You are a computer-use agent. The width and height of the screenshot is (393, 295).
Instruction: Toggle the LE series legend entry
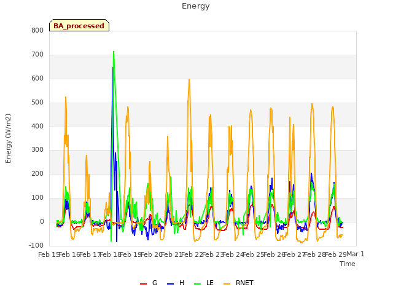click(204, 283)
